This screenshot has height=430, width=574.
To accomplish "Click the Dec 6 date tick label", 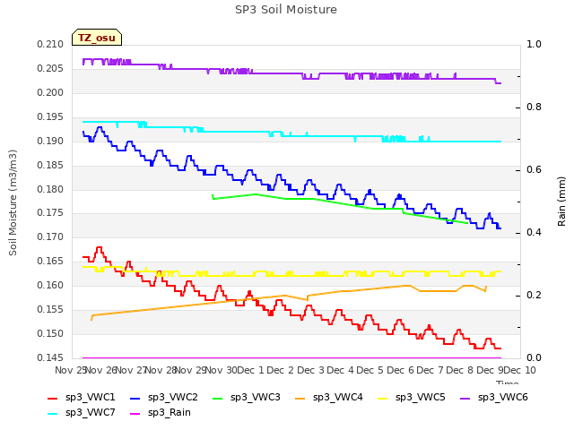I will (x=401, y=370).
